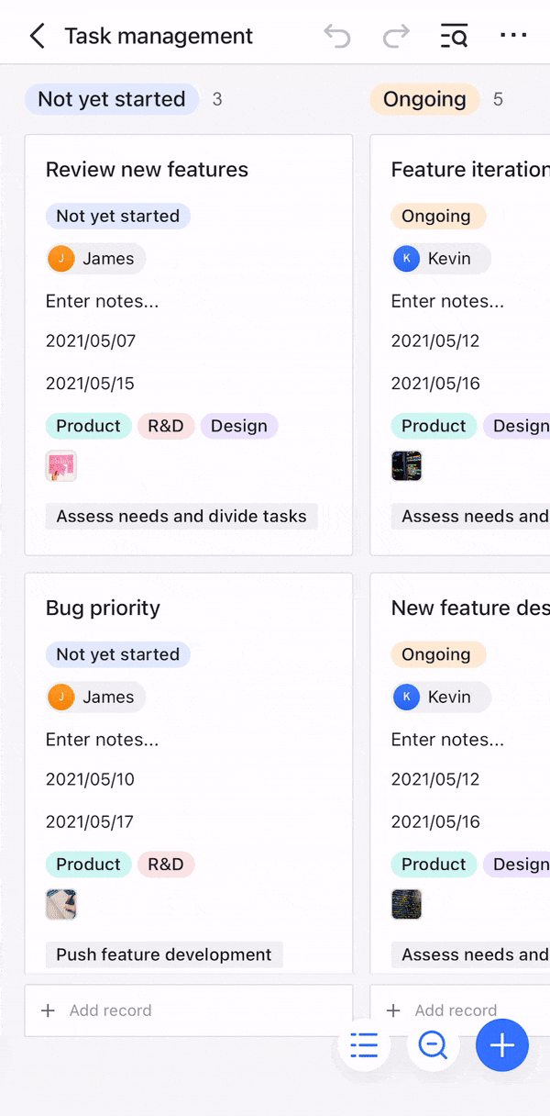Viewport: 550px width, 1116px height.
Task: Click James avatar in Review new features
Action: [x=61, y=259]
